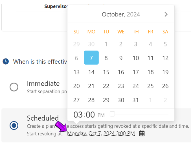Click the minutes value 00 in time picker

click(90, 115)
